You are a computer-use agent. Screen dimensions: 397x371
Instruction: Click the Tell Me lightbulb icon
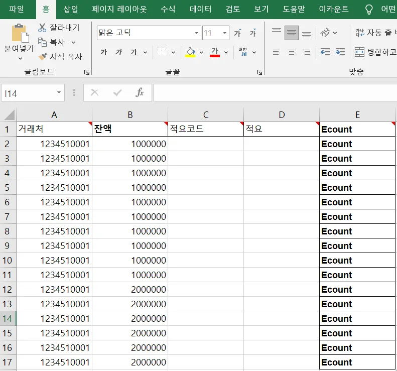click(x=369, y=10)
